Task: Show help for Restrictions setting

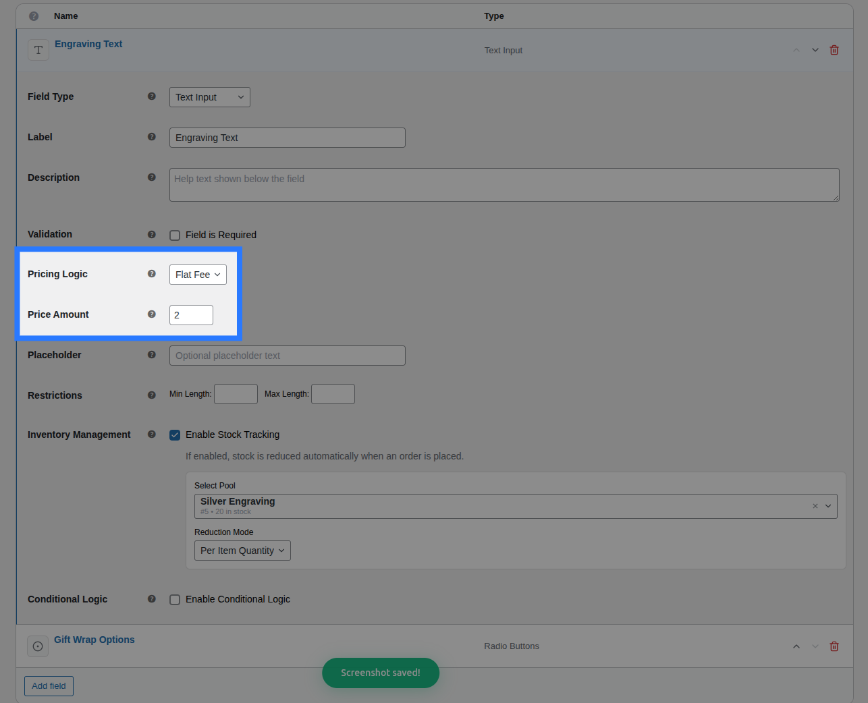Action: 152,395
